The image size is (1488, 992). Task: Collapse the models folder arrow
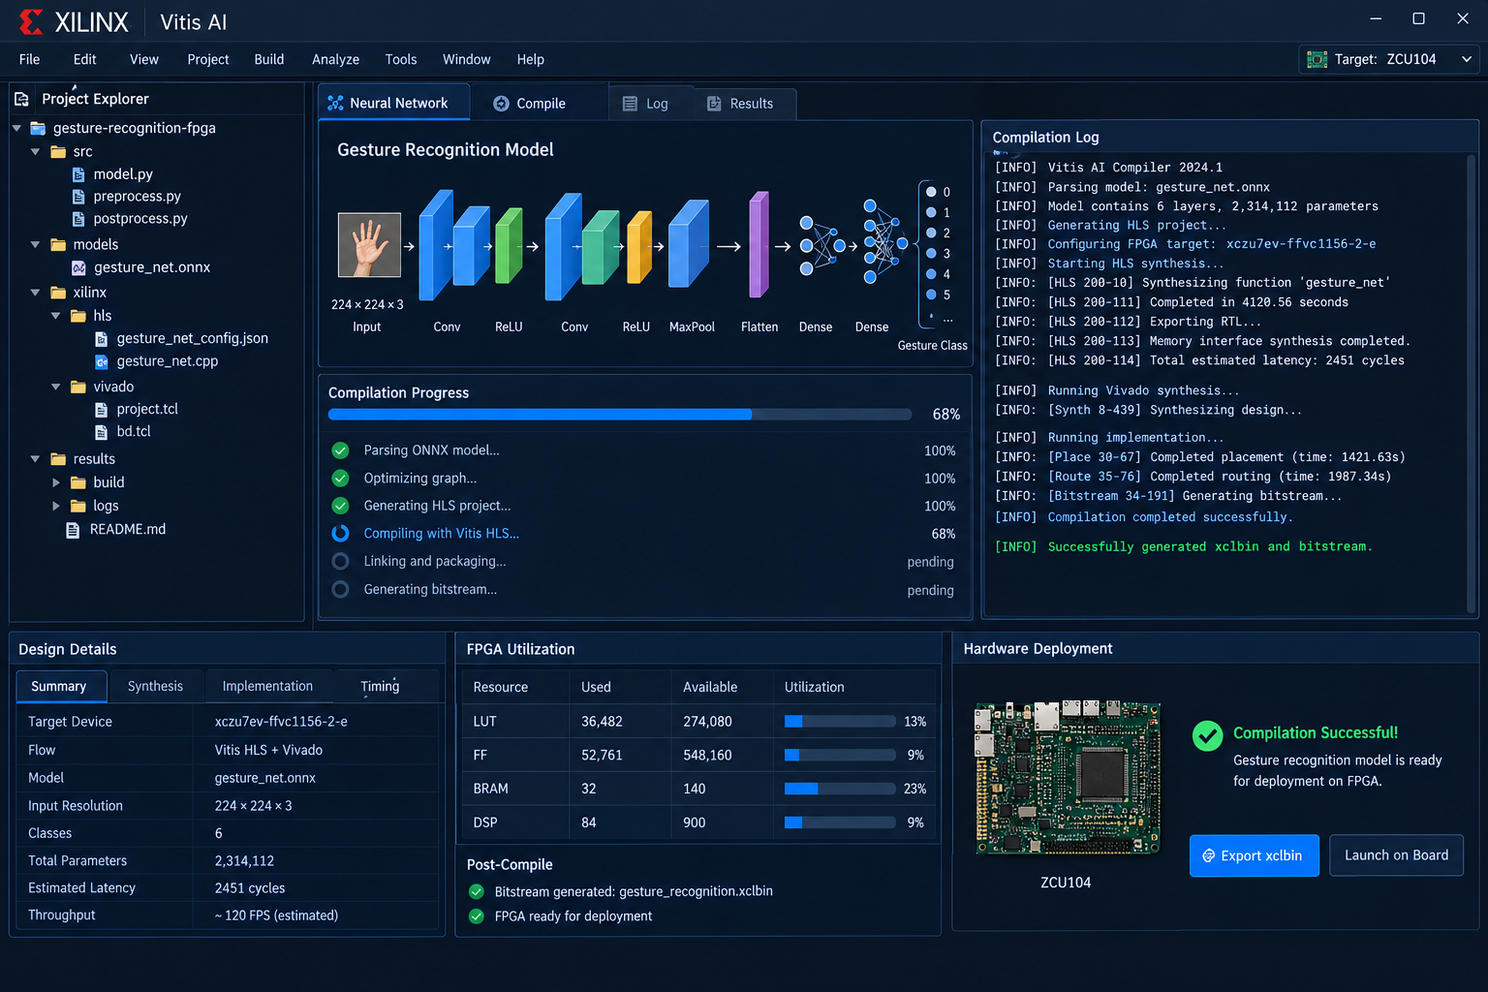(x=35, y=245)
